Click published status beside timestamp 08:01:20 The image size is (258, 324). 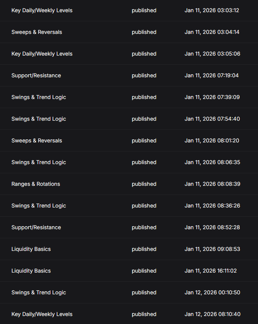coord(144,140)
